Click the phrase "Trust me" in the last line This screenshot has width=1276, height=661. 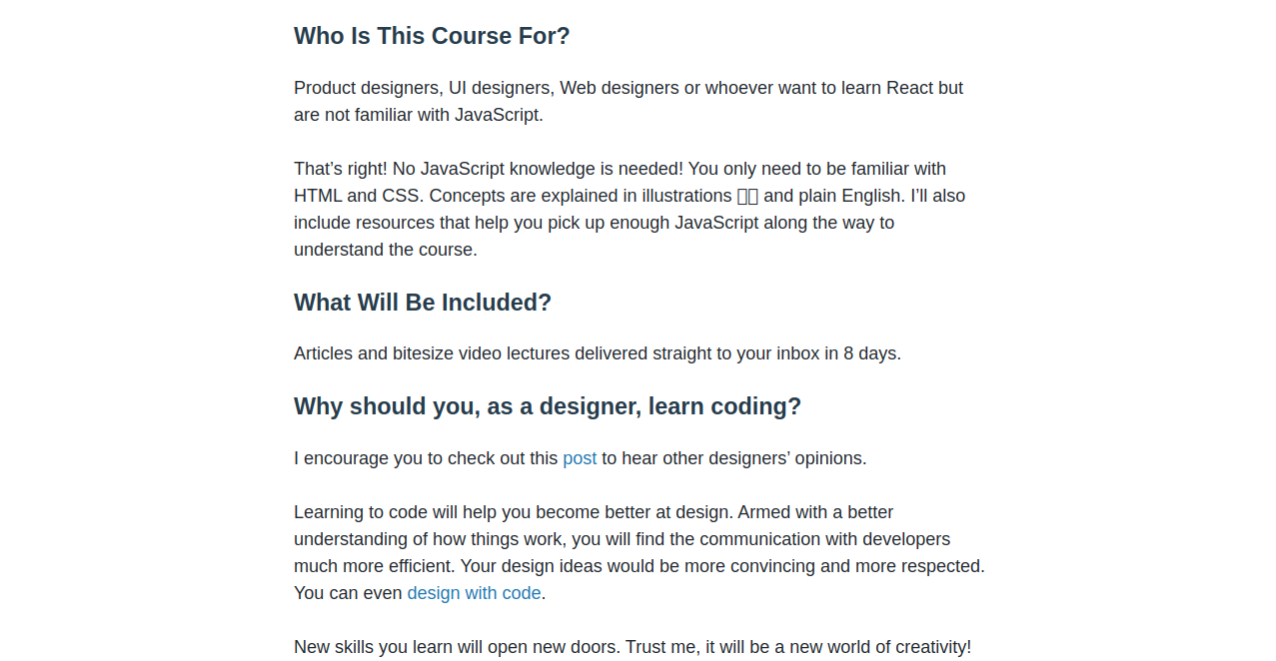point(663,647)
